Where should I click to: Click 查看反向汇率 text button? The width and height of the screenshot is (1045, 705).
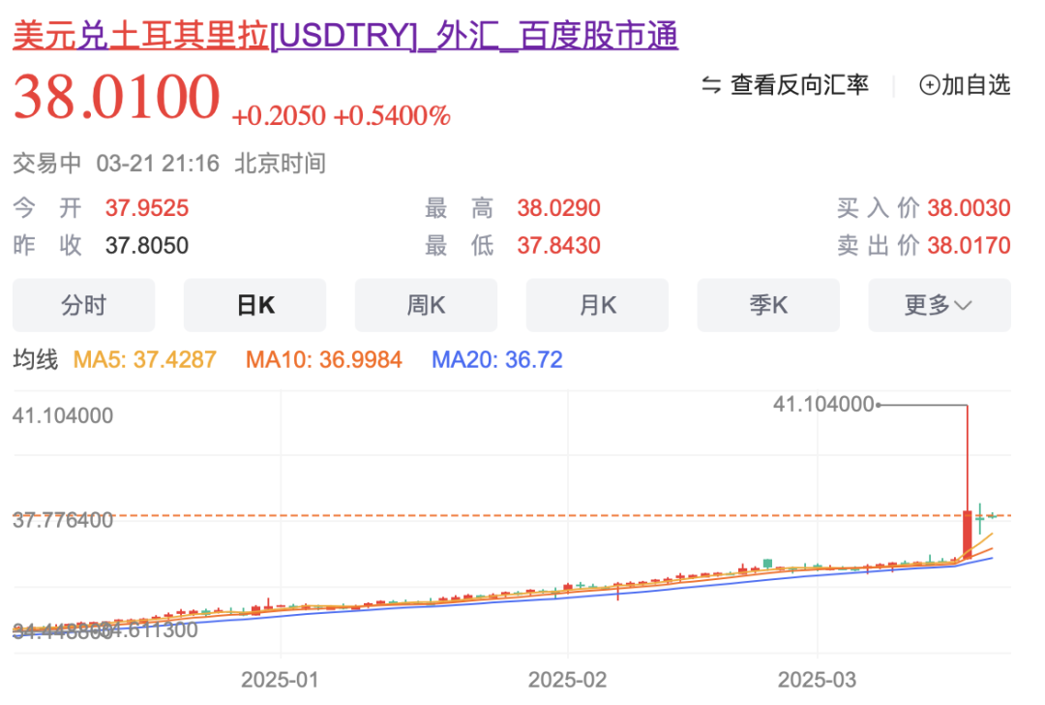point(799,85)
